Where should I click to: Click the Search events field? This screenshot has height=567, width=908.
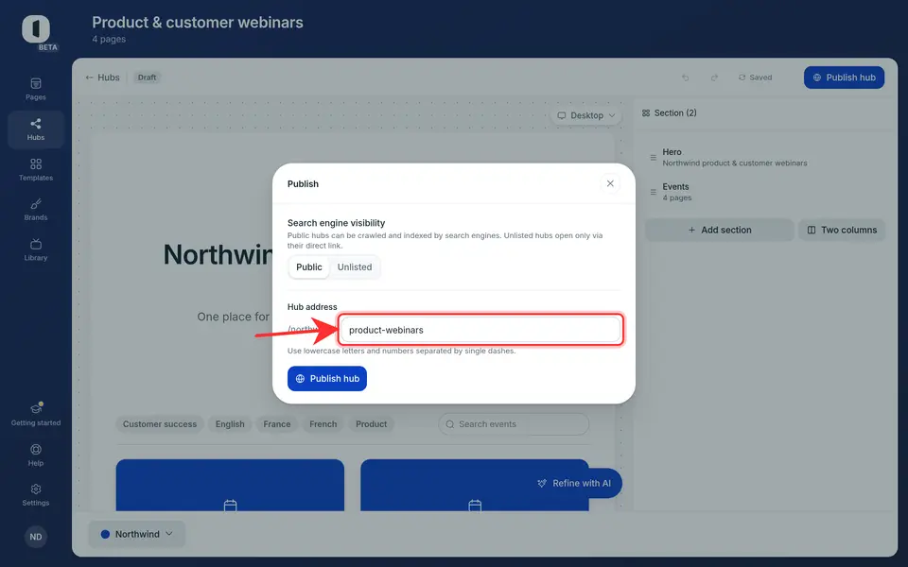[x=514, y=424]
